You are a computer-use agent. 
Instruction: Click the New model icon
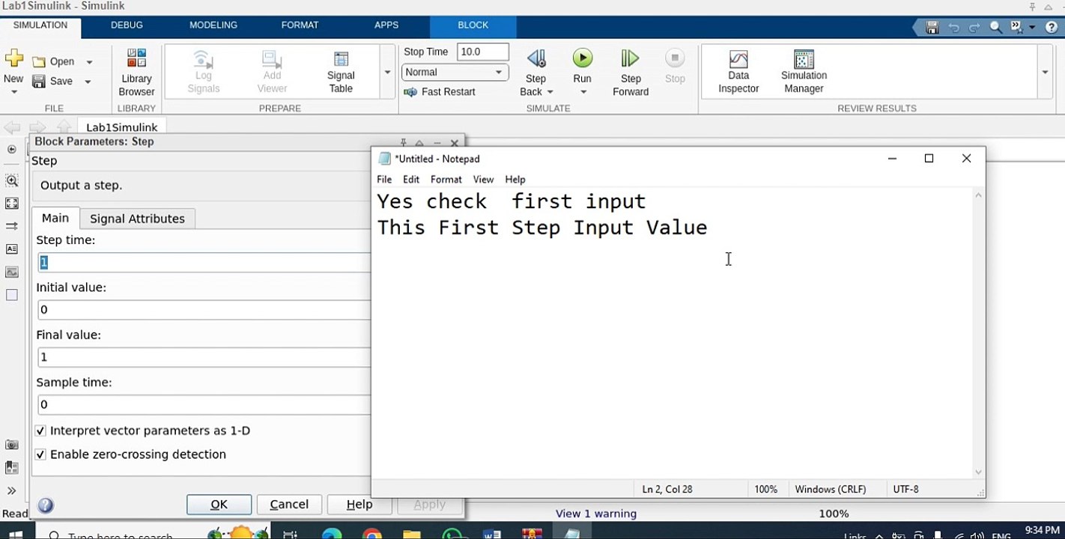[13, 59]
